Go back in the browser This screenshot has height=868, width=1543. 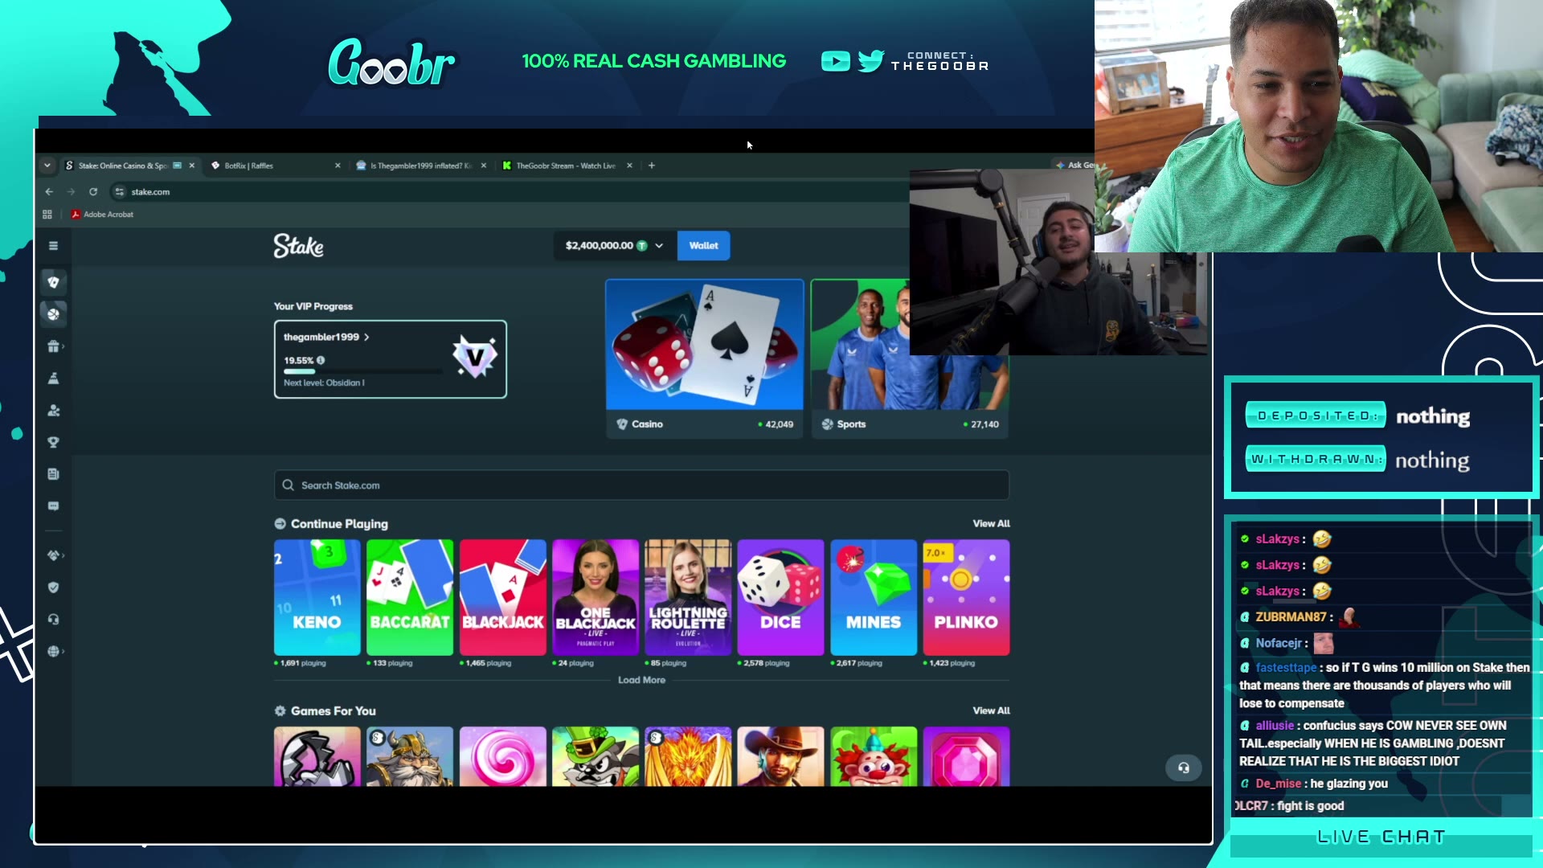click(50, 192)
